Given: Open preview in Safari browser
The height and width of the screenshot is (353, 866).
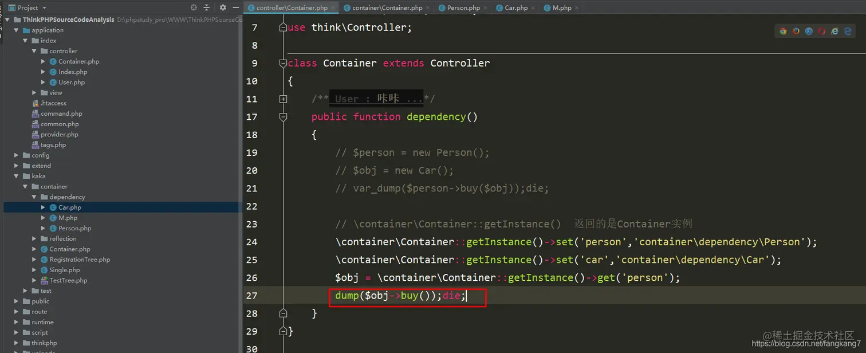Looking at the screenshot, I should [x=809, y=32].
